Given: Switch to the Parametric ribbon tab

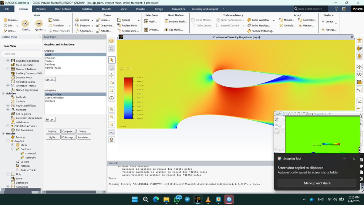Looking at the screenshot, I should coord(178,9).
